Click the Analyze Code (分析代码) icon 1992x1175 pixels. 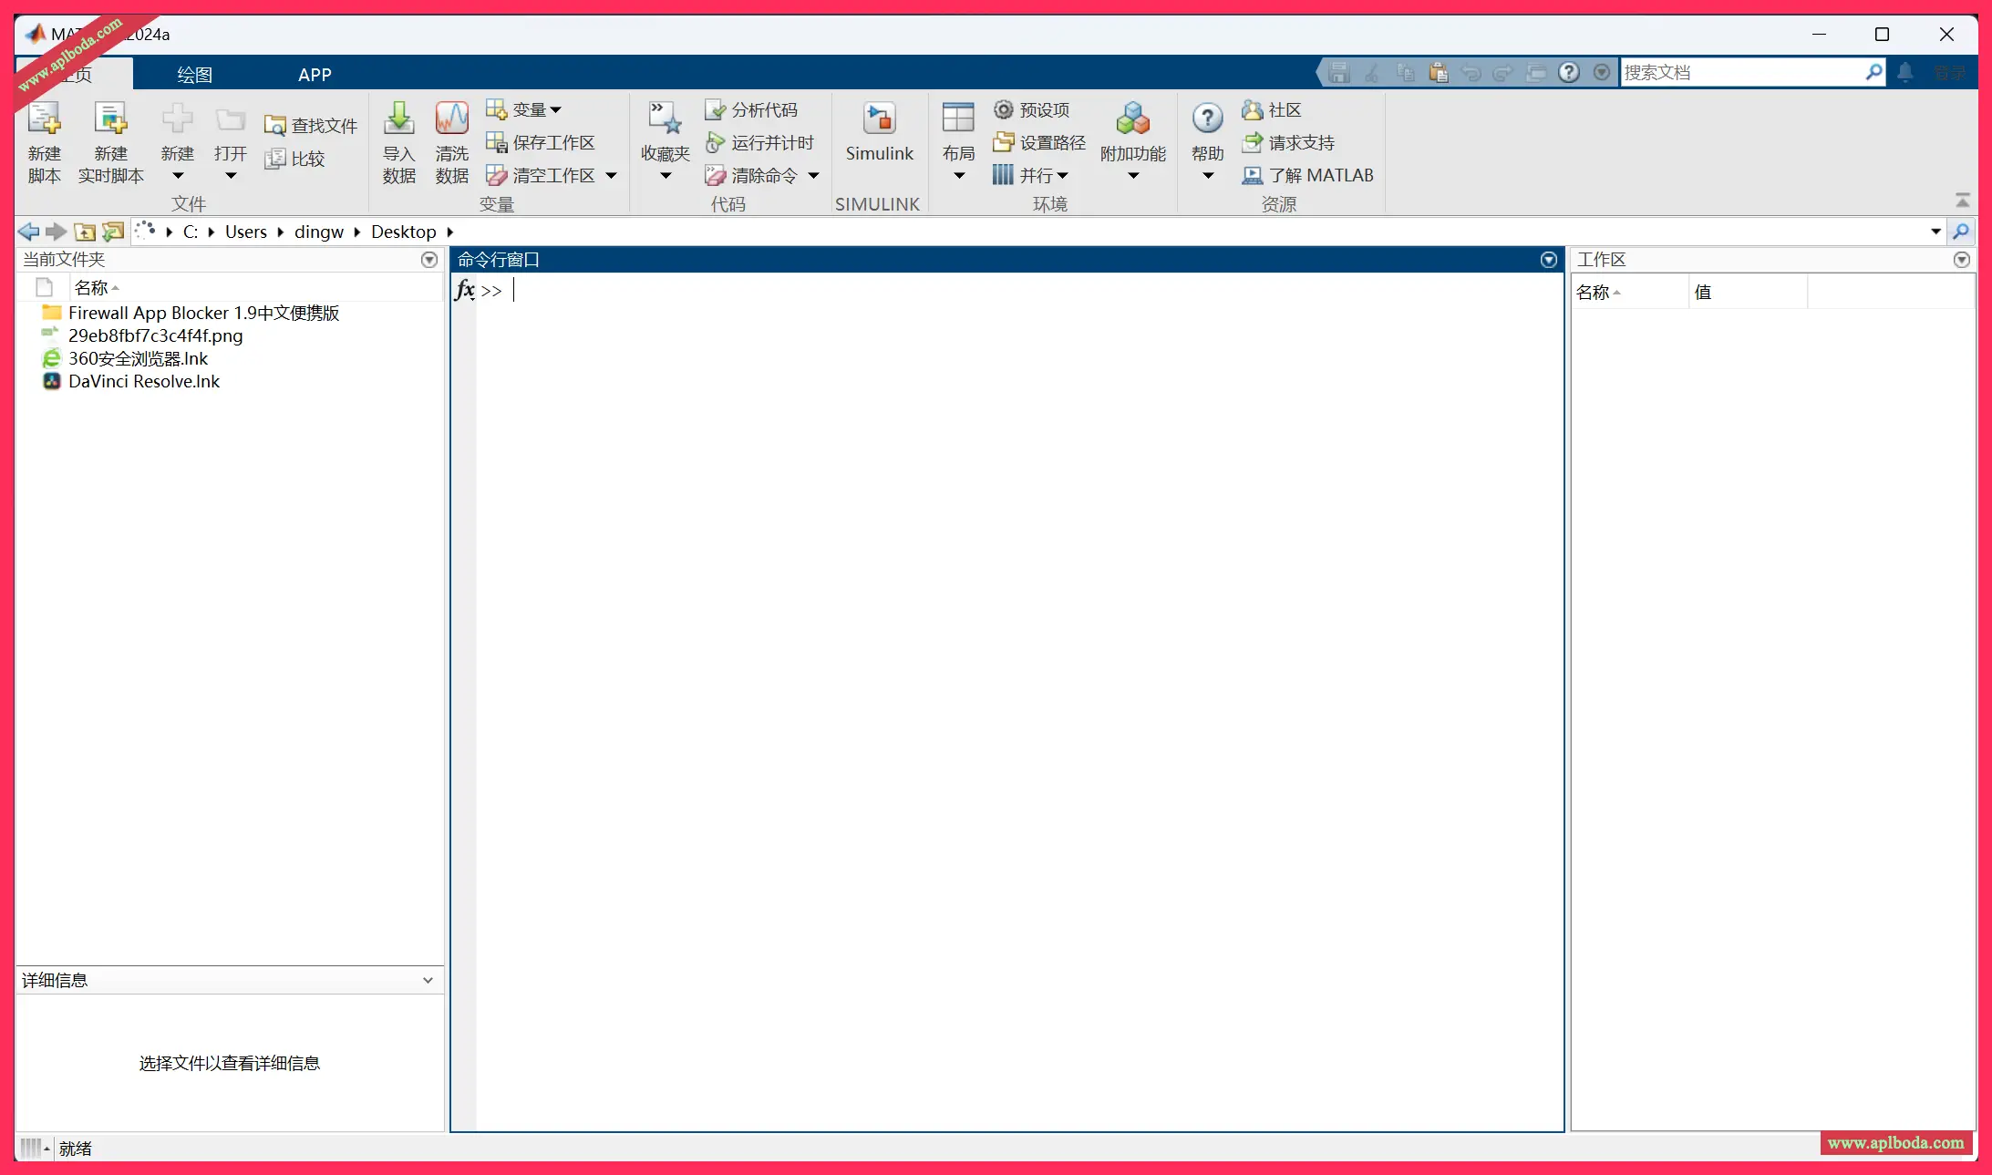click(x=715, y=109)
